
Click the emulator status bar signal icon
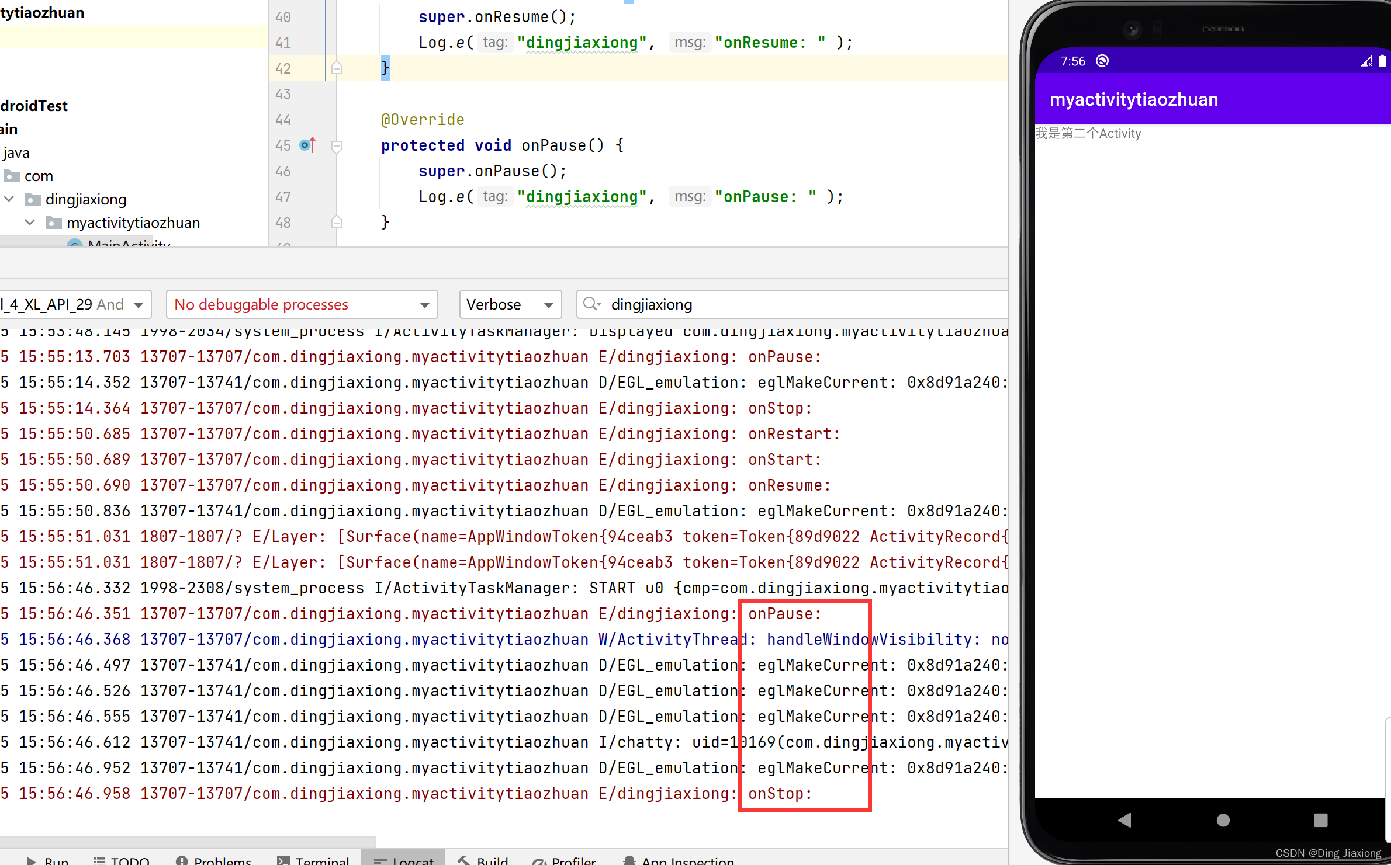coord(1366,61)
